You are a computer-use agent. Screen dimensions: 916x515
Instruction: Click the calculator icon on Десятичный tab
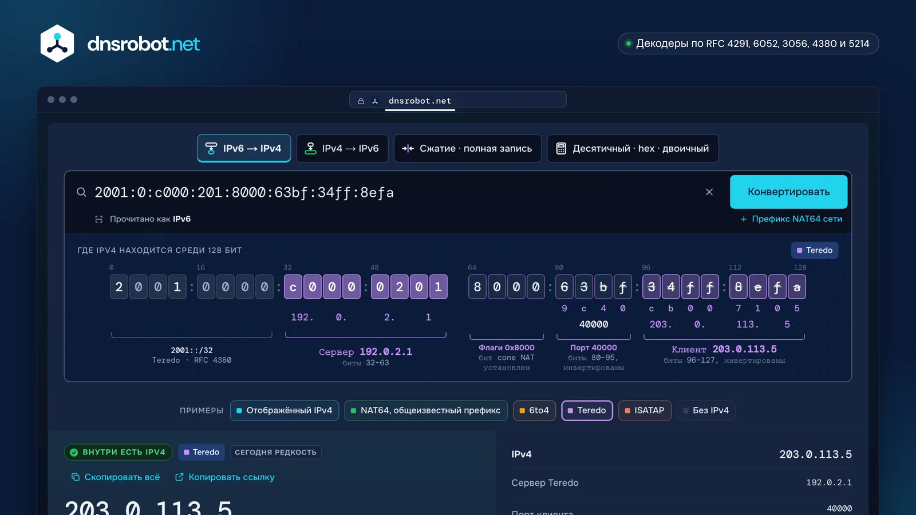pyautogui.click(x=561, y=148)
